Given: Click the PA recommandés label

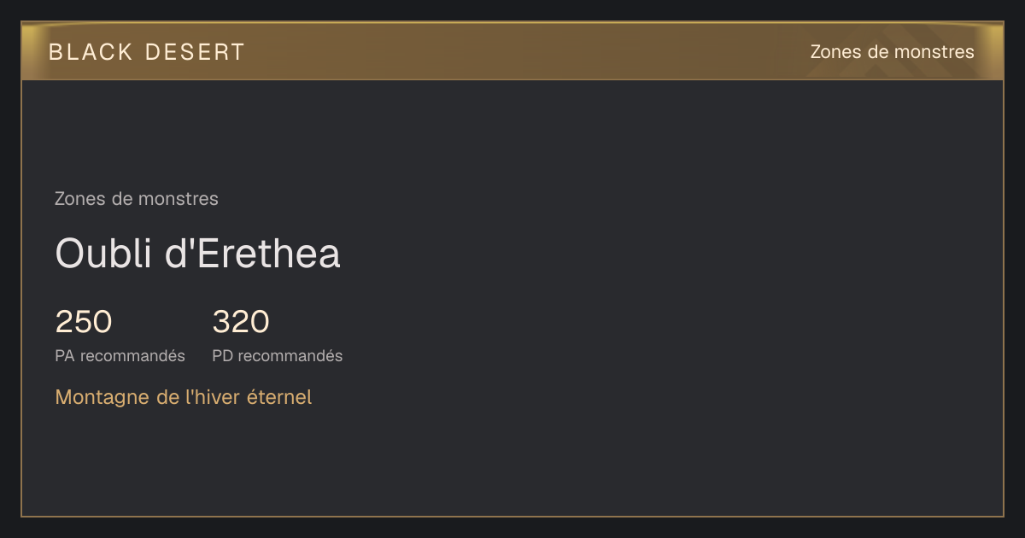Looking at the screenshot, I should [120, 356].
